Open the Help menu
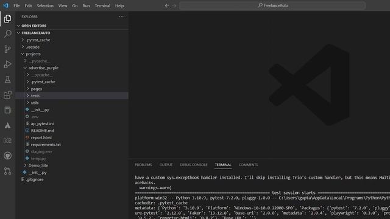The height and width of the screenshot is (219, 390). (119, 5)
